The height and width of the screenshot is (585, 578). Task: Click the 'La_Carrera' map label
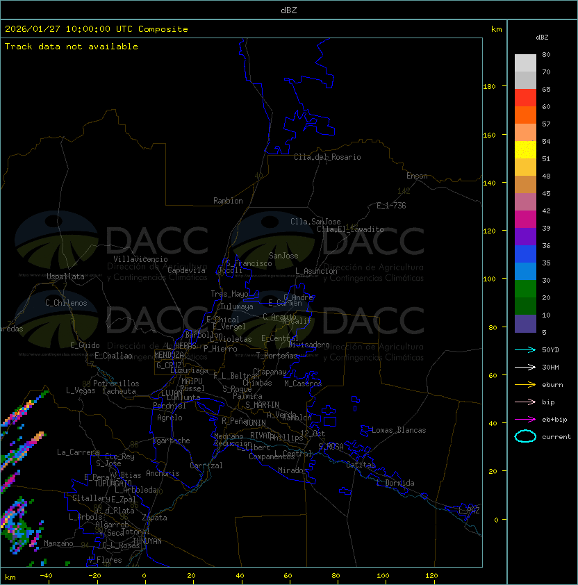[78, 452]
